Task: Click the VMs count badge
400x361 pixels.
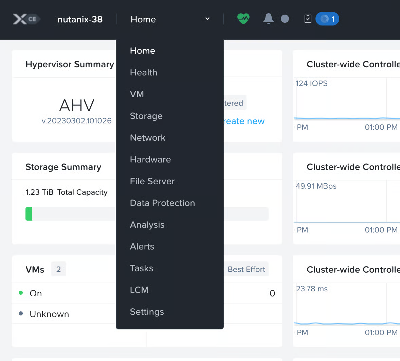Action: 58,269
